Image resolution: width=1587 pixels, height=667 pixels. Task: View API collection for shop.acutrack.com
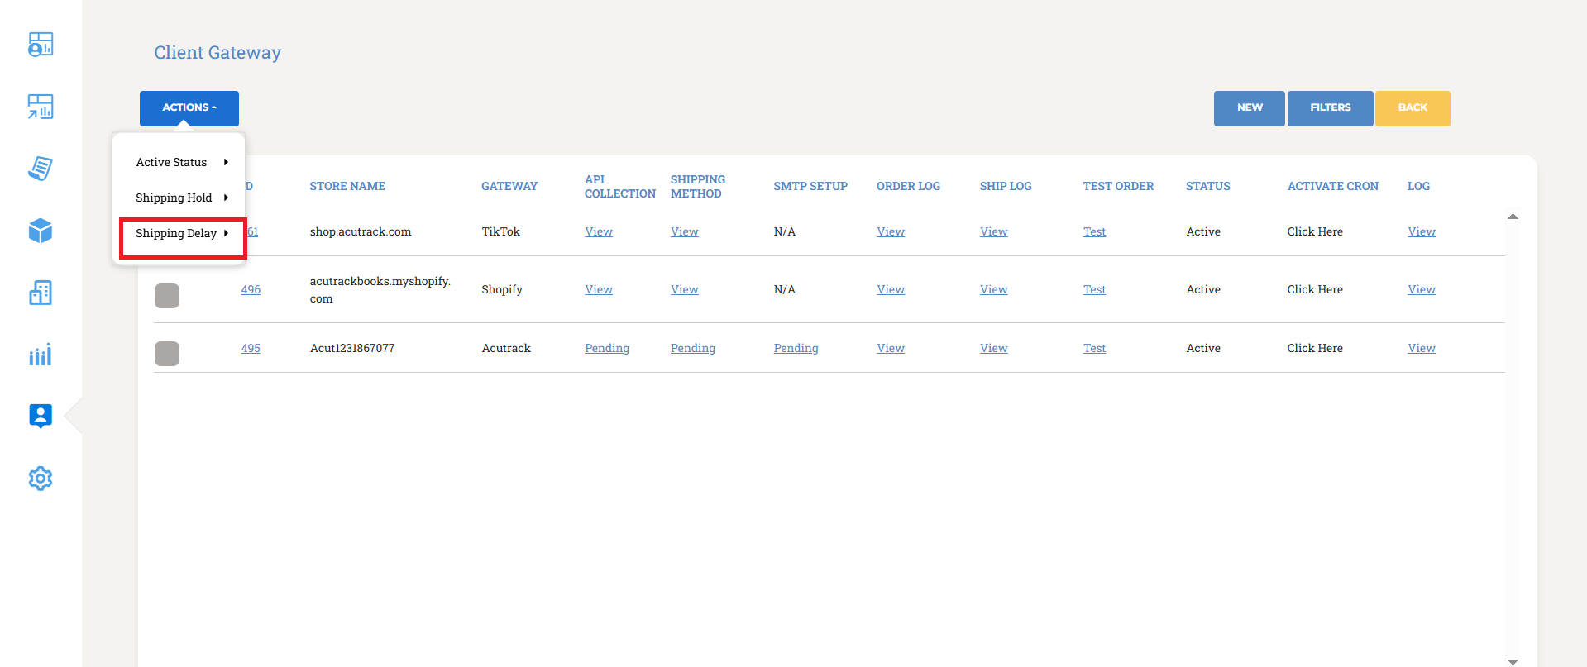[599, 231]
